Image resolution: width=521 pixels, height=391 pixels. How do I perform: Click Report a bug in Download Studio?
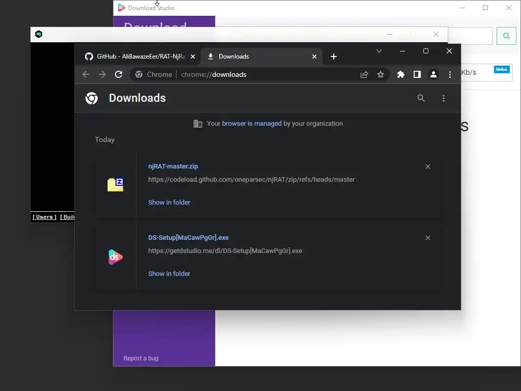(141, 358)
